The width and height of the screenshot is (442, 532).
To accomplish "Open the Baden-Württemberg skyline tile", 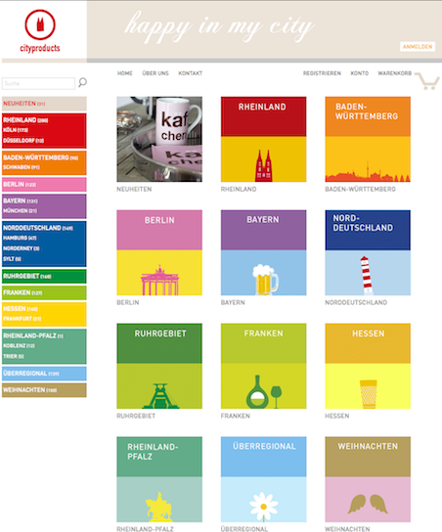I will (x=368, y=139).
